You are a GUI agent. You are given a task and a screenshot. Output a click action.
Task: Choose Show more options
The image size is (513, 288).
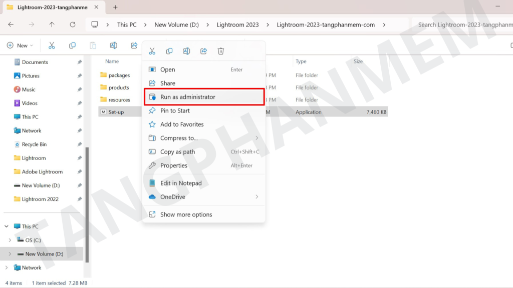186,214
